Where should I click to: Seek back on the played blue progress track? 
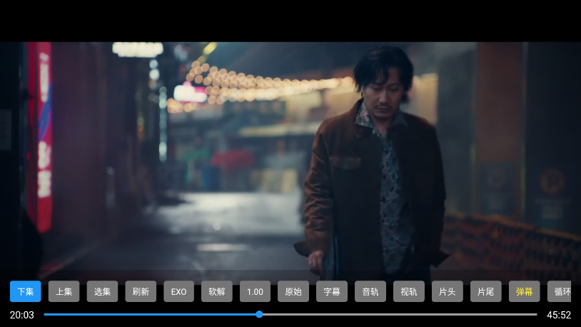(143, 314)
